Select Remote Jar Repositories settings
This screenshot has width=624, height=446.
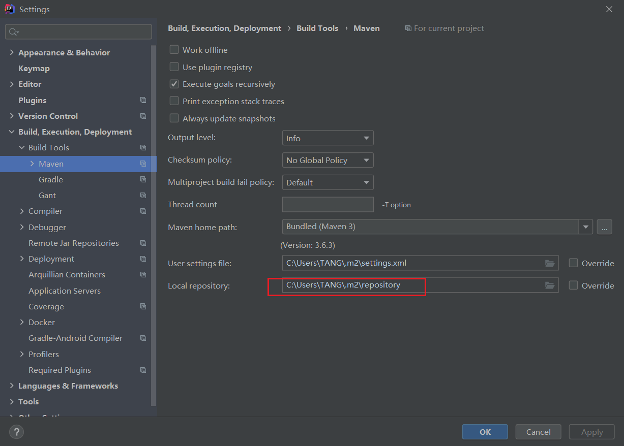[74, 243]
